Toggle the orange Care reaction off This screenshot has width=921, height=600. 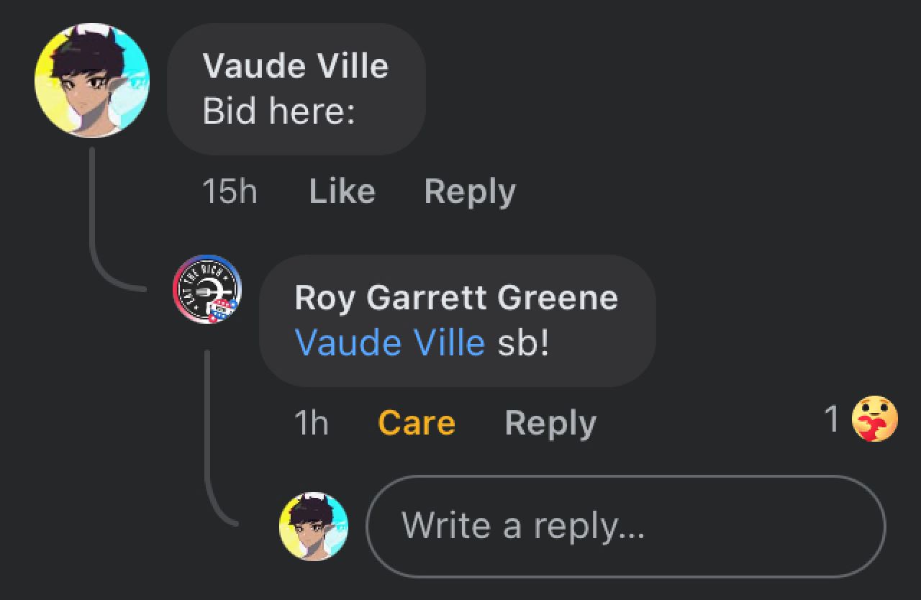click(x=417, y=423)
